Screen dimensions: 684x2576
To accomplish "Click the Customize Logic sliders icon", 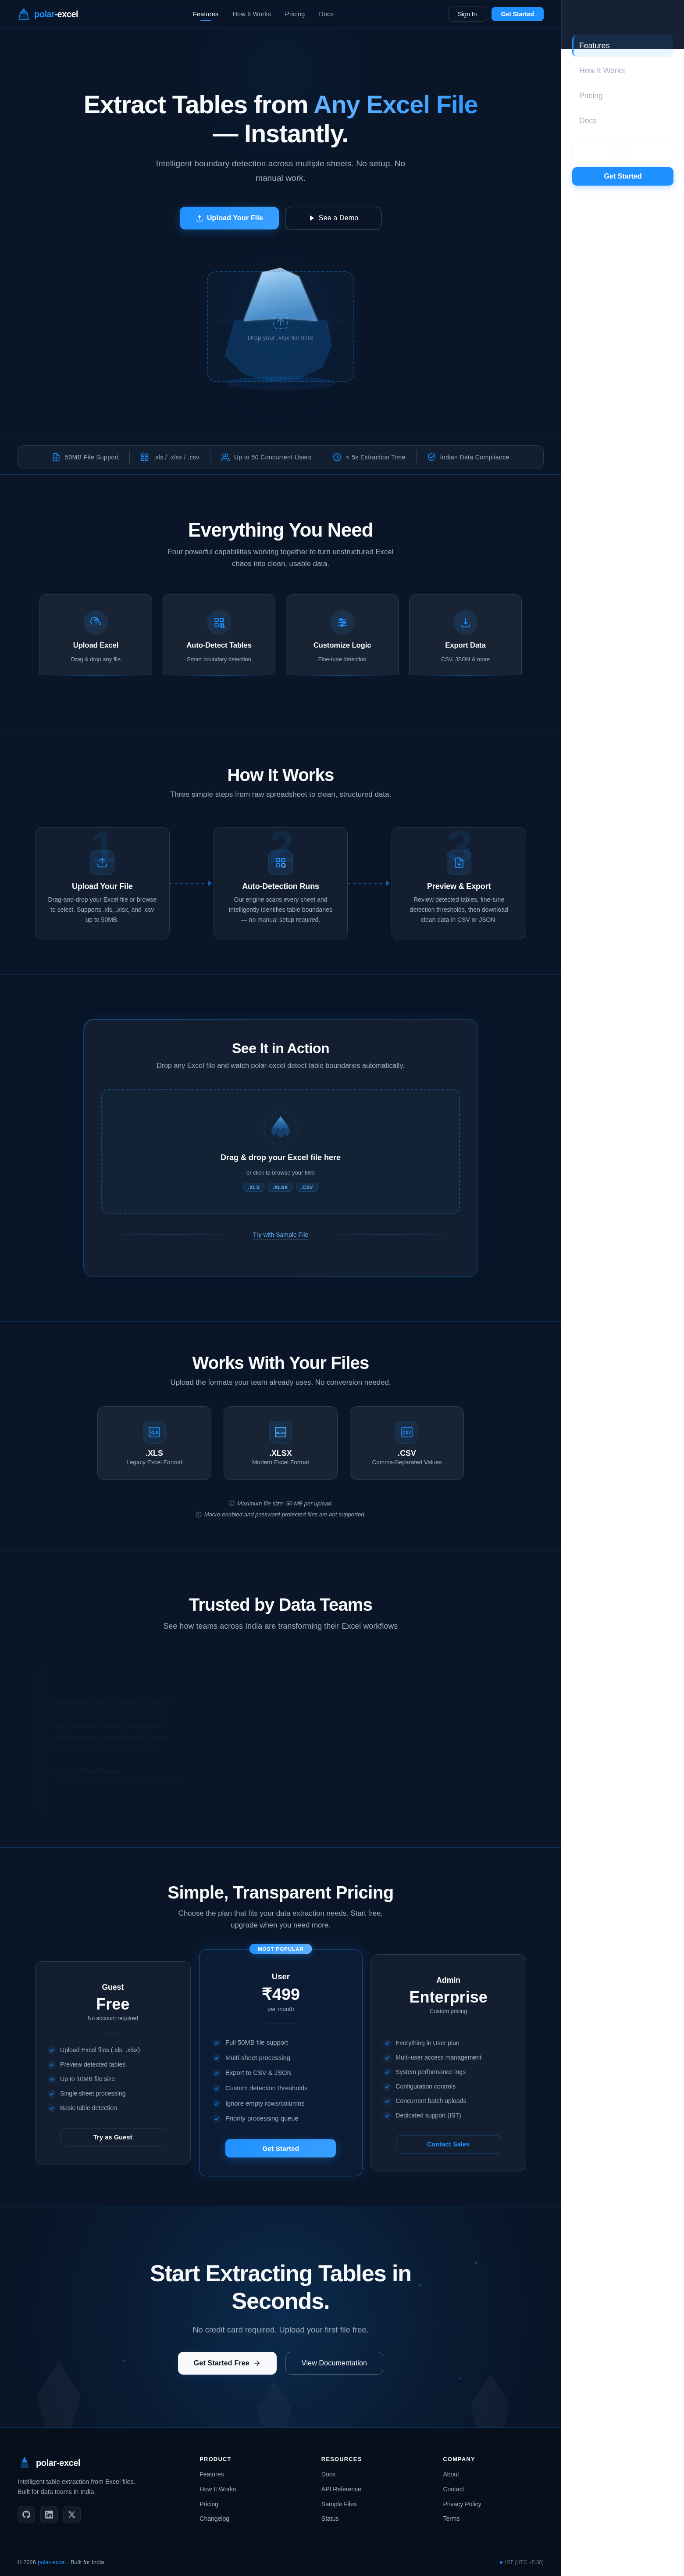I will tap(342, 622).
